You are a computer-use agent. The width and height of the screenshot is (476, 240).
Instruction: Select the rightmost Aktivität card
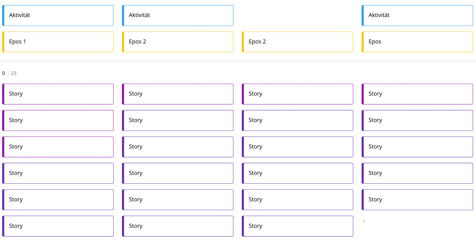[417, 15]
